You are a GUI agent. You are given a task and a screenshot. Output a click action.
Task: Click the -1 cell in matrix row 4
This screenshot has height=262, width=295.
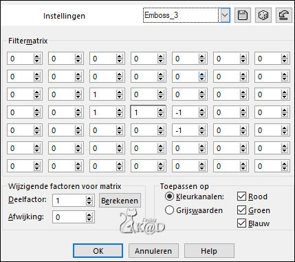(x=186, y=112)
